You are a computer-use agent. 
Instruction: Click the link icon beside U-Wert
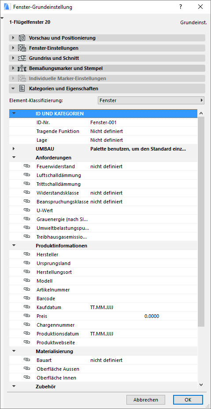click(x=27, y=210)
